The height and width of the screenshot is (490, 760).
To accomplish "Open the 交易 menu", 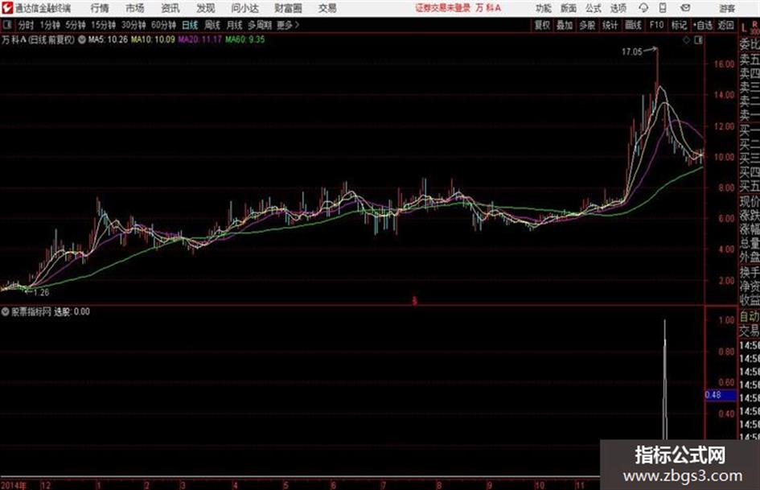I will (327, 8).
